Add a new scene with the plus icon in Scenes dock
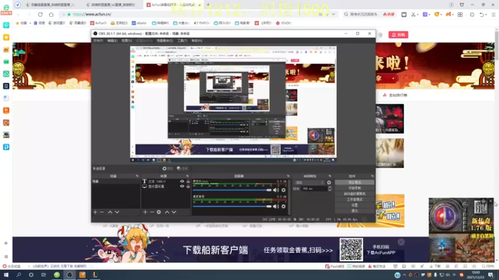The height and width of the screenshot is (280, 499). tap(95, 212)
